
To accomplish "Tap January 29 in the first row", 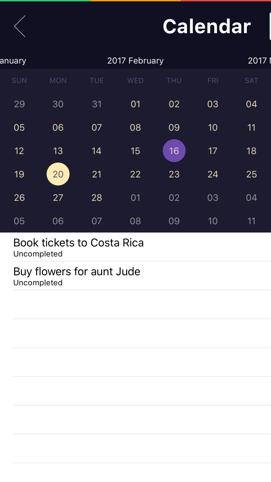I will (19, 104).
